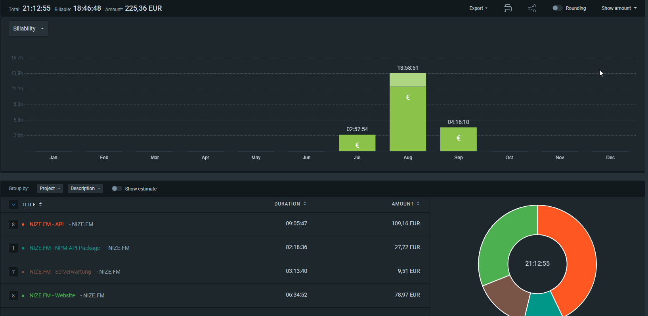
Task: Expand the NIZE.FM - Serverwartung entry count
Action: [13, 272]
